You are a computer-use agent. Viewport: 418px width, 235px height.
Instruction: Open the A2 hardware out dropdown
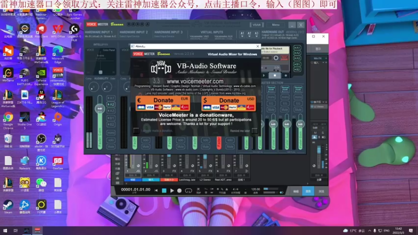(249, 34)
